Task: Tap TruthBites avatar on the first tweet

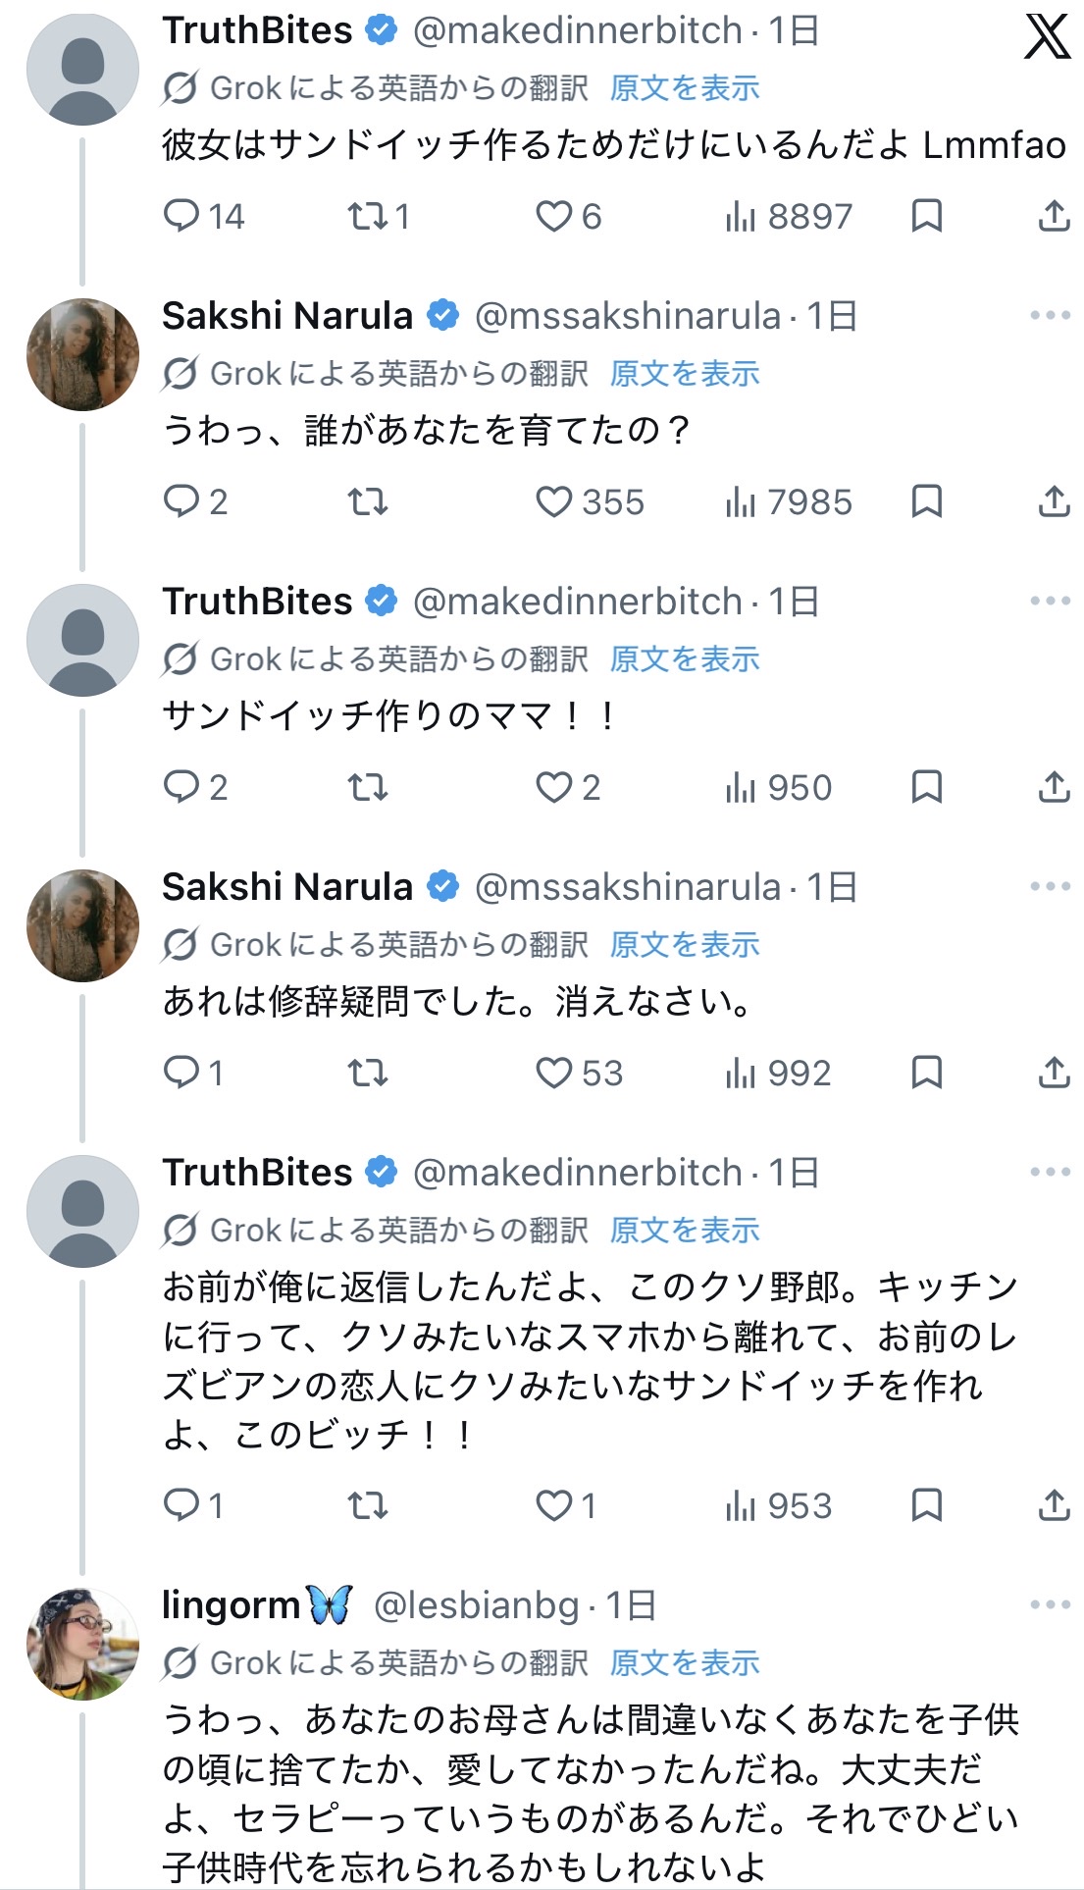Action: tap(82, 69)
